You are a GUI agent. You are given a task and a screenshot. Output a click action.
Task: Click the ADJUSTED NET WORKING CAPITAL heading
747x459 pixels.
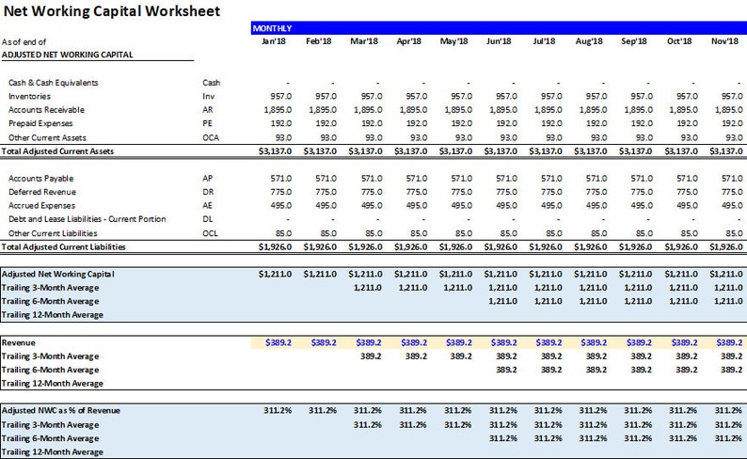[x=67, y=55]
